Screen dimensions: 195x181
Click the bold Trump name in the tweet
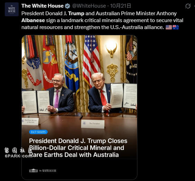tap(76, 13)
